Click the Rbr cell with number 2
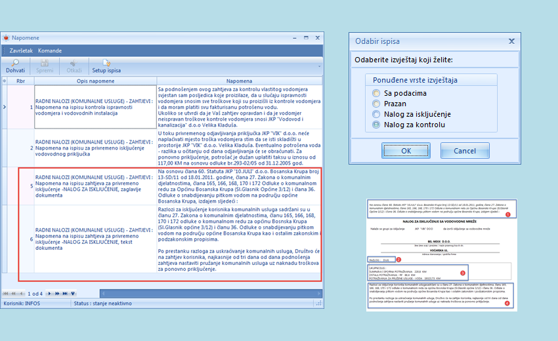The height and width of the screenshot is (341, 558). [20, 148]
